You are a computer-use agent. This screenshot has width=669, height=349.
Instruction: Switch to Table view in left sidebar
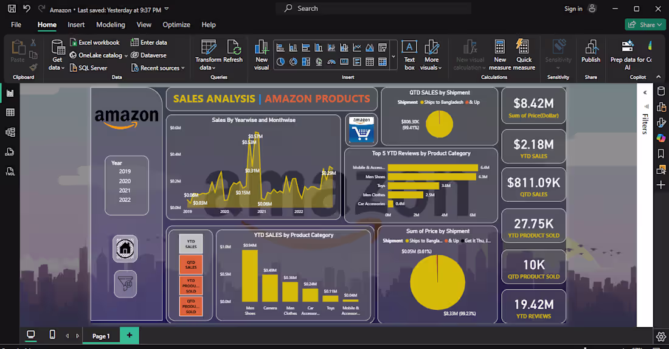[10, 112]
